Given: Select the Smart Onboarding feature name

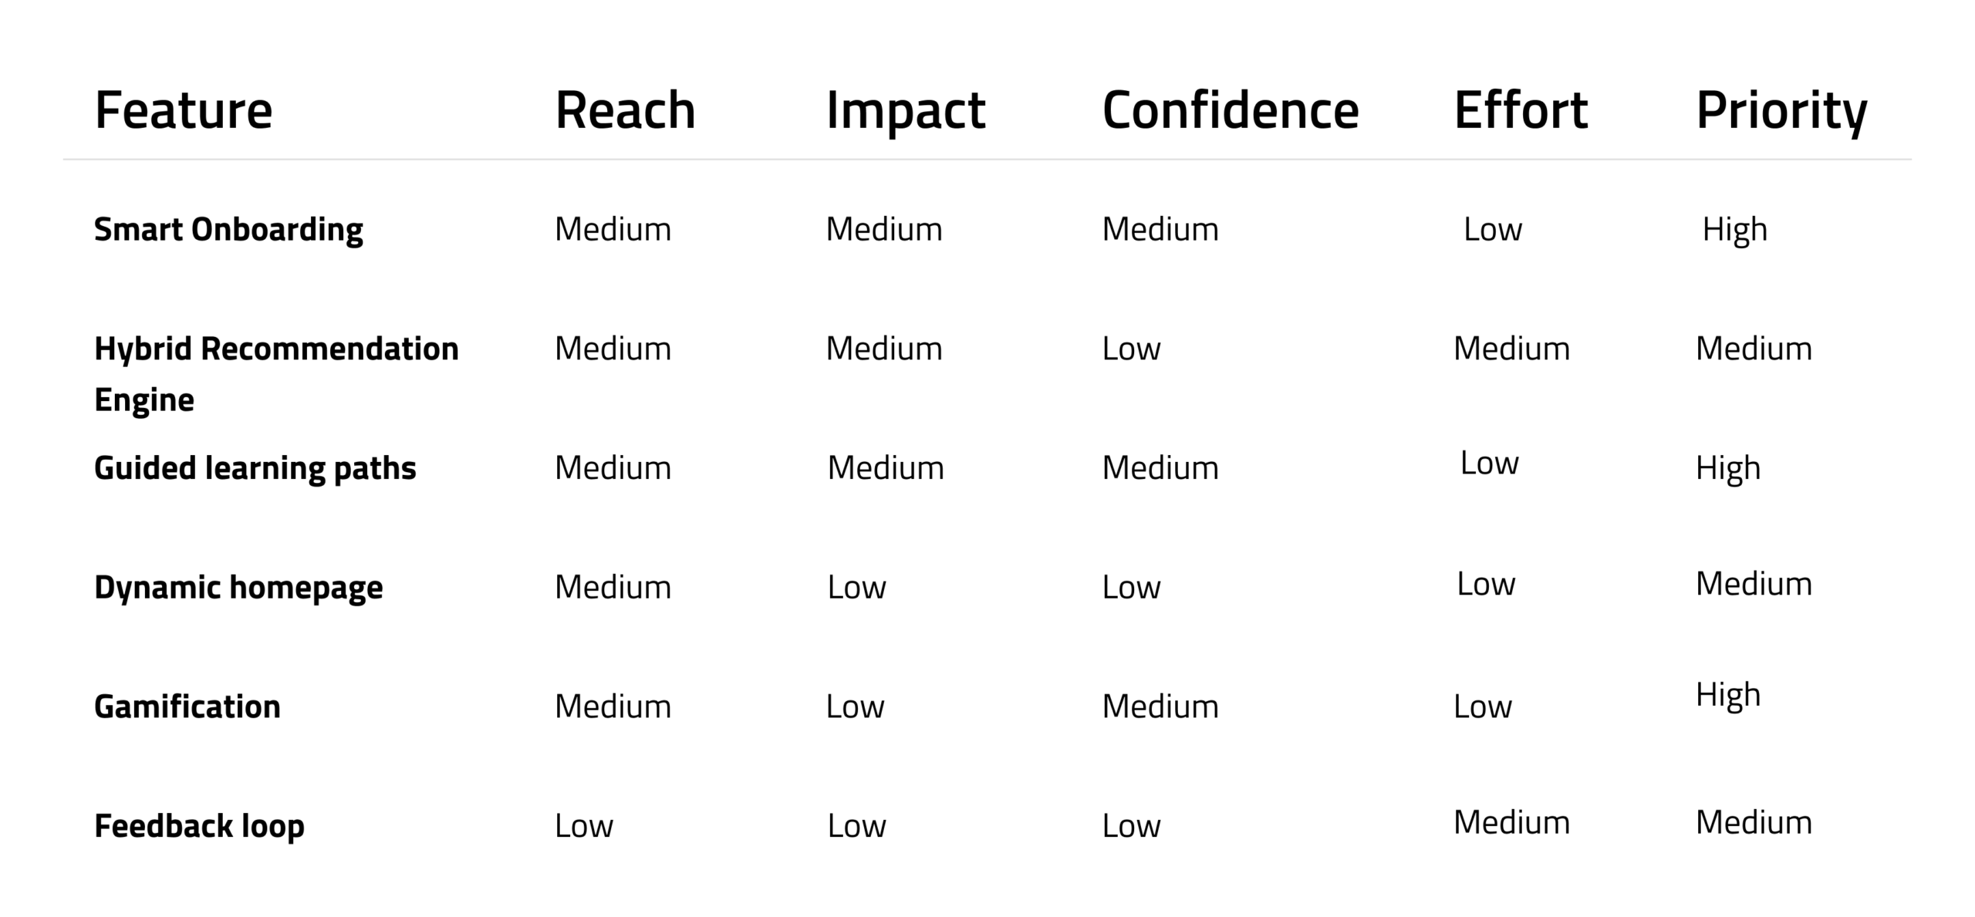Looking at the screenshot, I should click(228, 230).
